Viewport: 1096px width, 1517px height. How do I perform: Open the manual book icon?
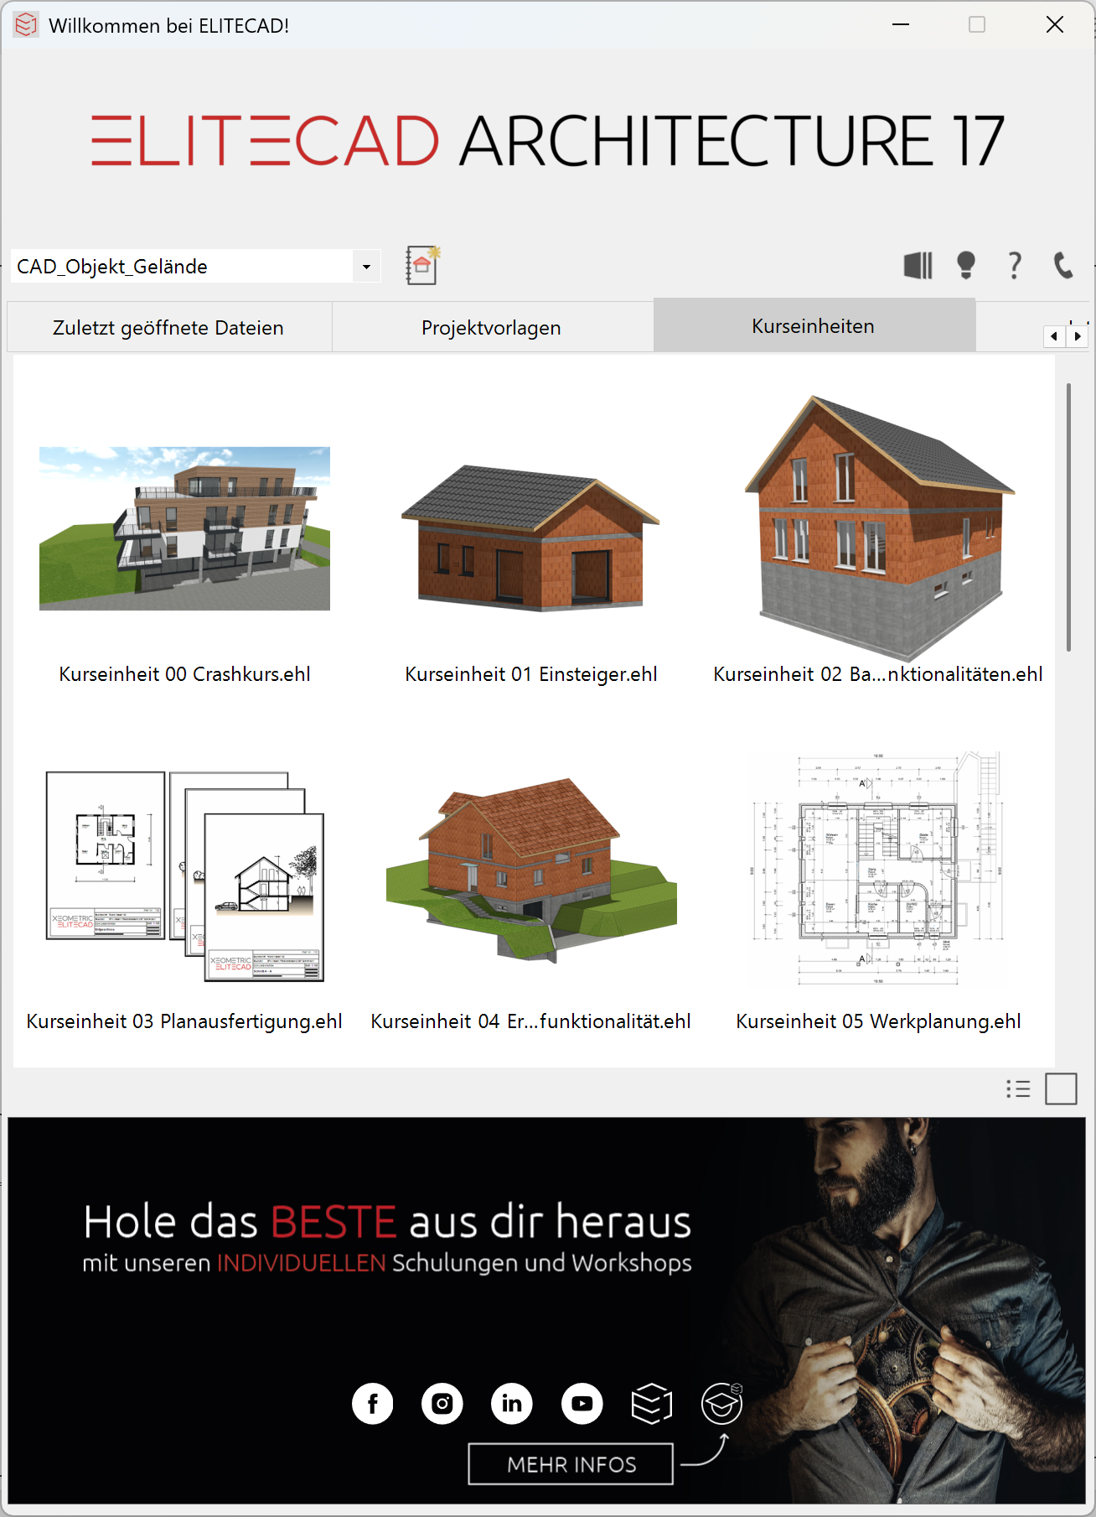(x=918, y=266)
